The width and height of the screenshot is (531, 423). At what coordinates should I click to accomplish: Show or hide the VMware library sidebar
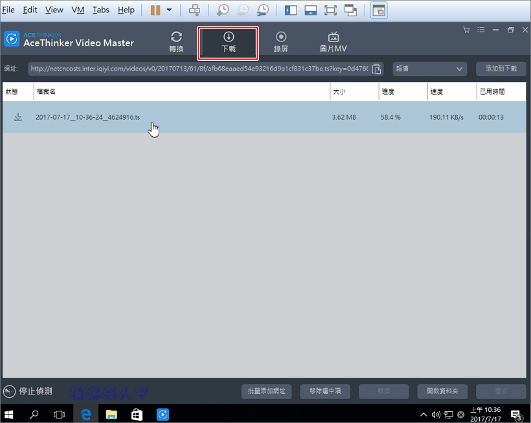291,10
